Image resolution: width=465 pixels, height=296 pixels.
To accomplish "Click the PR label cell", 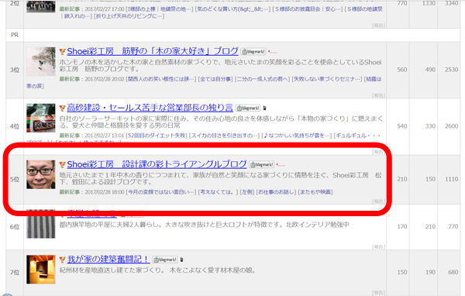I will pos(15,35).
